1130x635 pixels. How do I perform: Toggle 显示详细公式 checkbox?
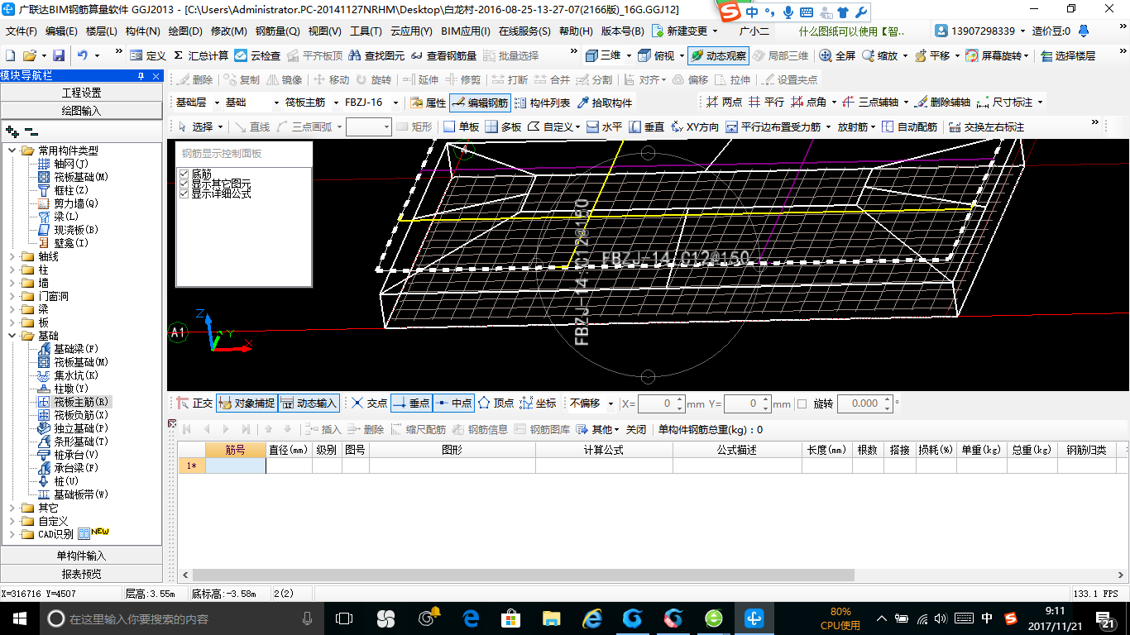pyautogui.click(x=184, y=193)
